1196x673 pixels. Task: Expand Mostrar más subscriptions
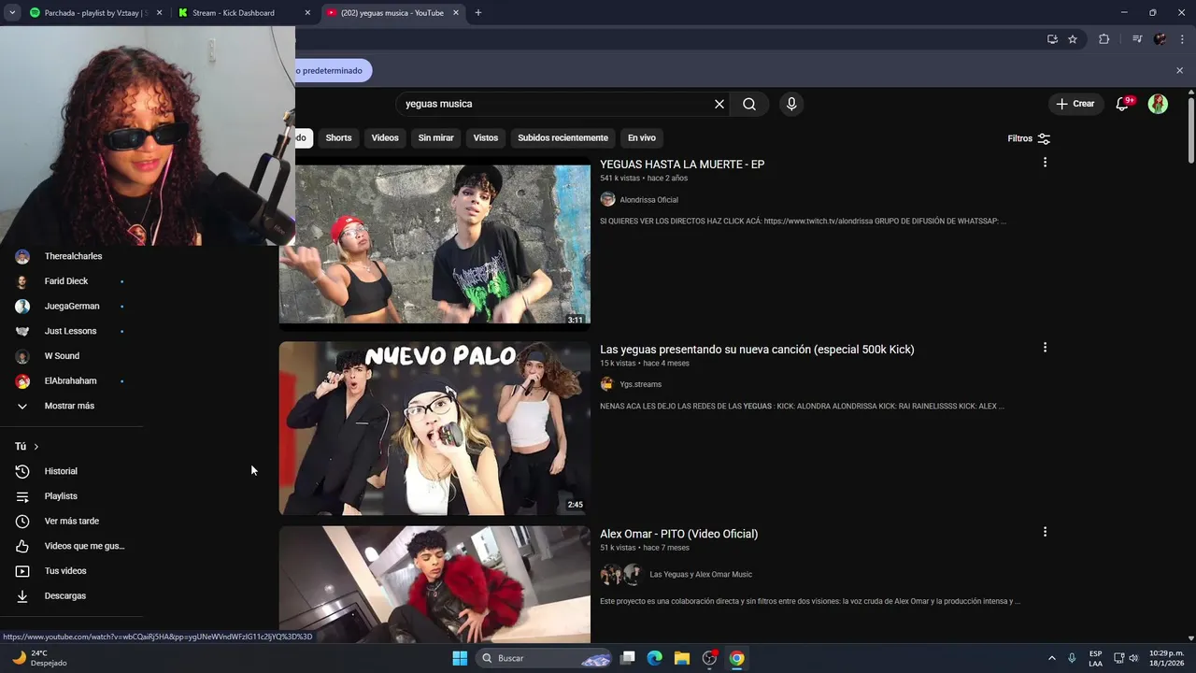tap(71, 406)
